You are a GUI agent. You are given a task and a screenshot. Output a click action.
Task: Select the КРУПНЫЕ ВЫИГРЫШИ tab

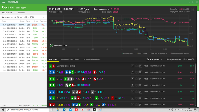[92, 59]
